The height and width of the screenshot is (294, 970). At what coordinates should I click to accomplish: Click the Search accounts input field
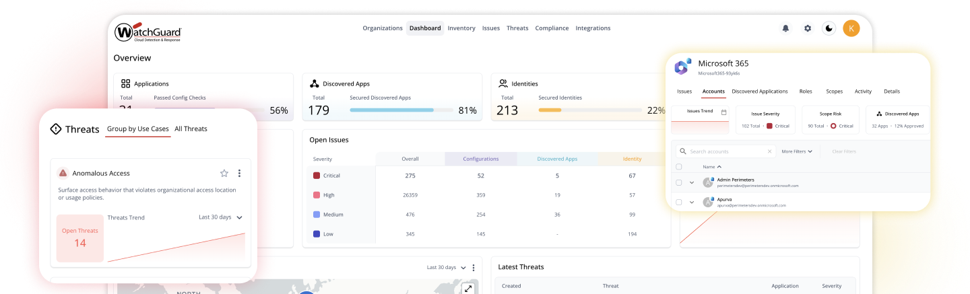coord(725,151)
